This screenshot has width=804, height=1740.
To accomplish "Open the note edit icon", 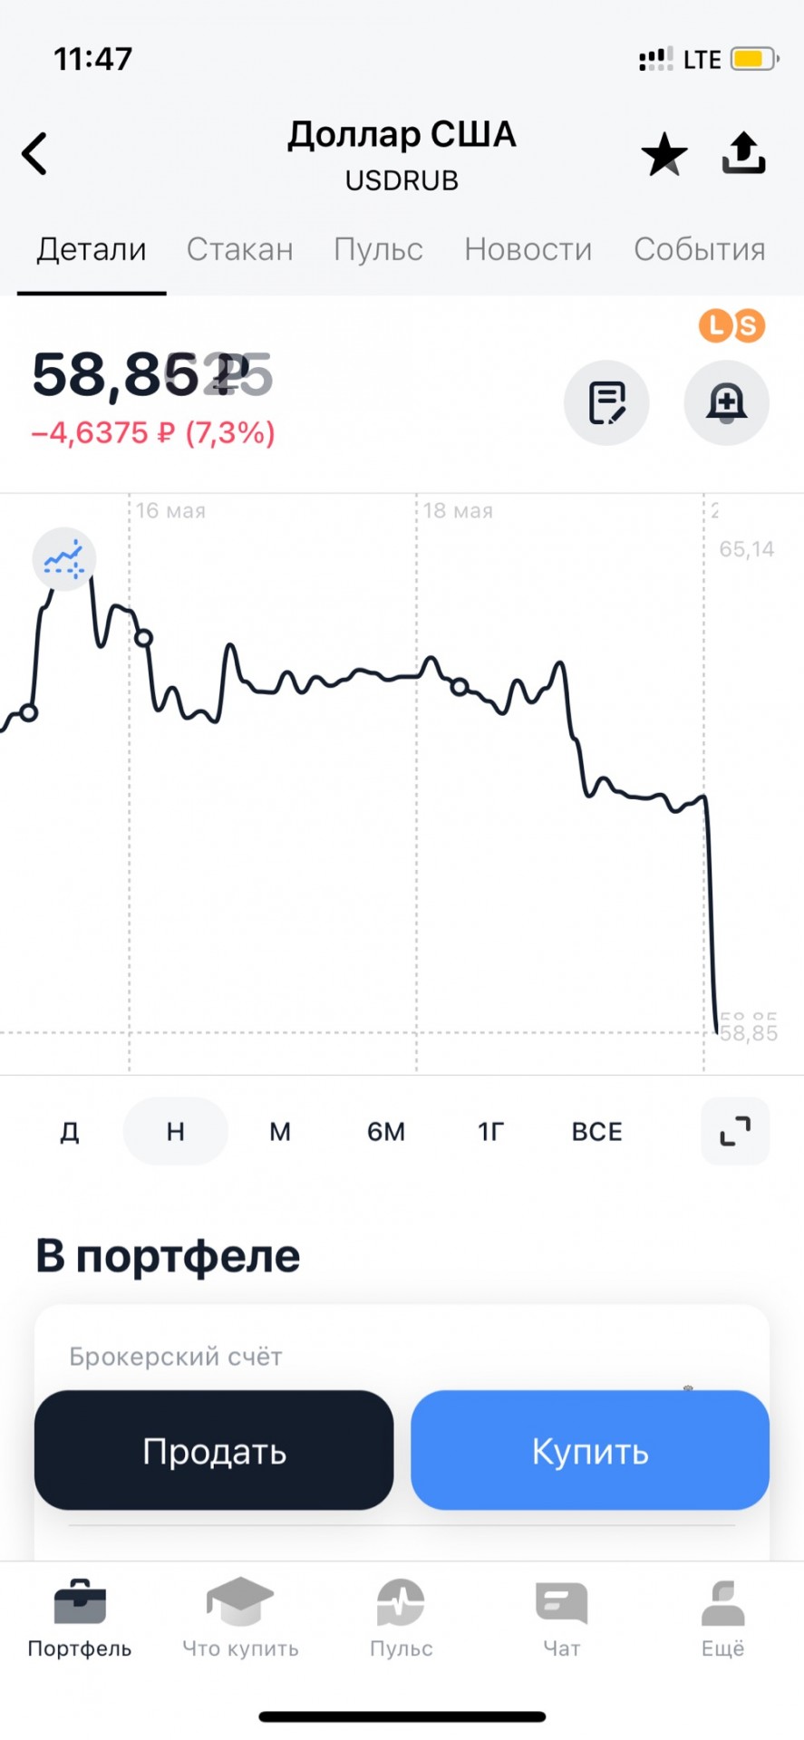I will 606,402.
